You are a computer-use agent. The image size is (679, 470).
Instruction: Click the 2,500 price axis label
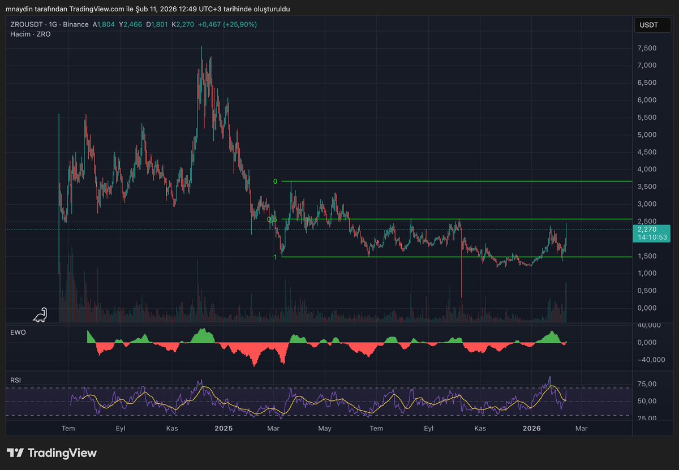point(646,221)
